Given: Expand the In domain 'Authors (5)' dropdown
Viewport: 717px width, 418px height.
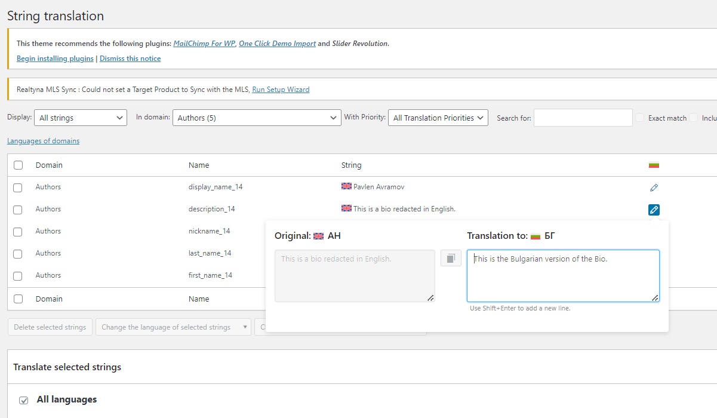Looking at the screenshot, I should [257, 118].
